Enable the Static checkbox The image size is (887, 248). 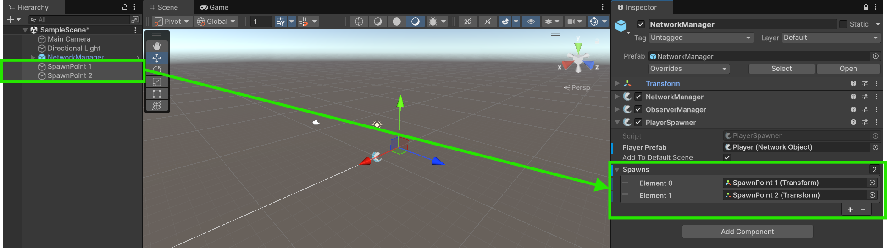pos(843,24)
